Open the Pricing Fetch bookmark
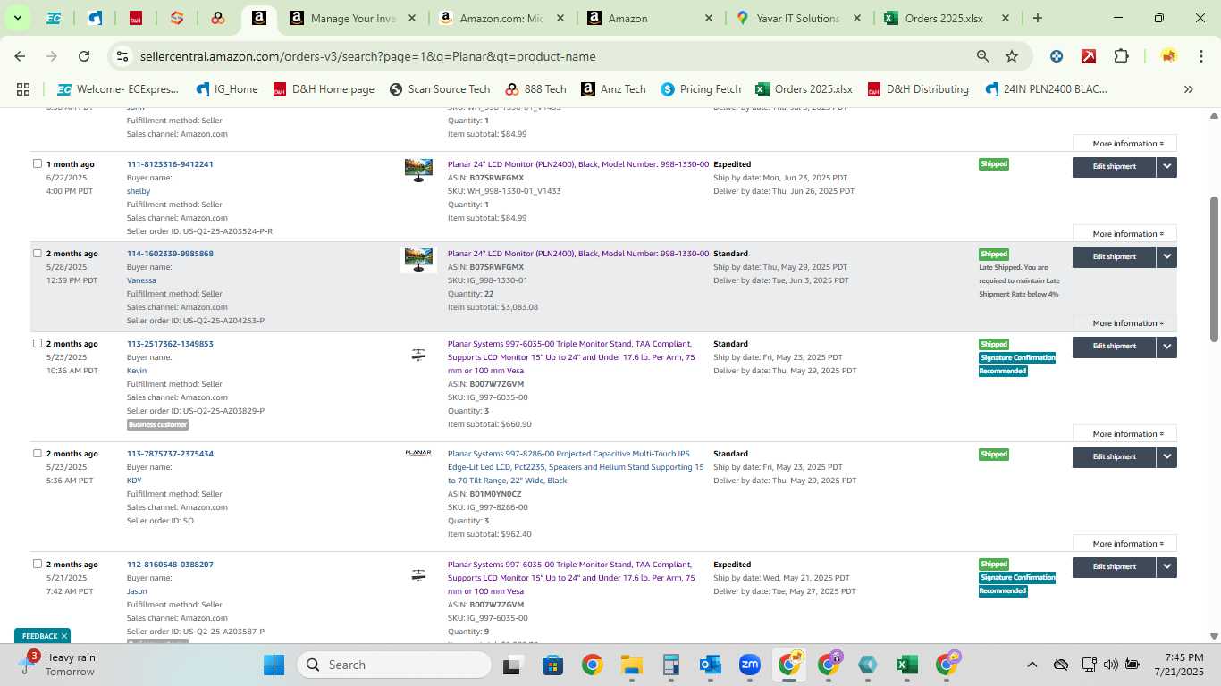The width and height of the screenshot is (1221, 686). (701, 89)
